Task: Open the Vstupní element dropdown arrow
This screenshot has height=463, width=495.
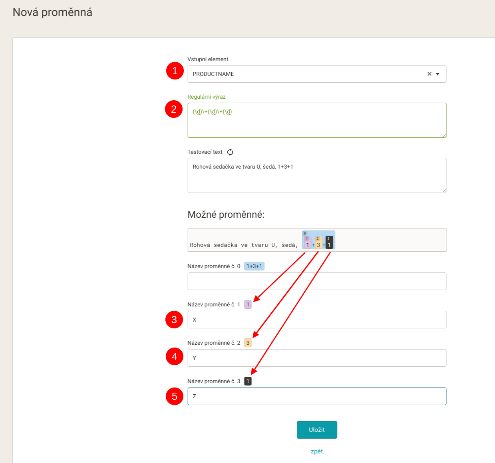Action: click(437, 74)
